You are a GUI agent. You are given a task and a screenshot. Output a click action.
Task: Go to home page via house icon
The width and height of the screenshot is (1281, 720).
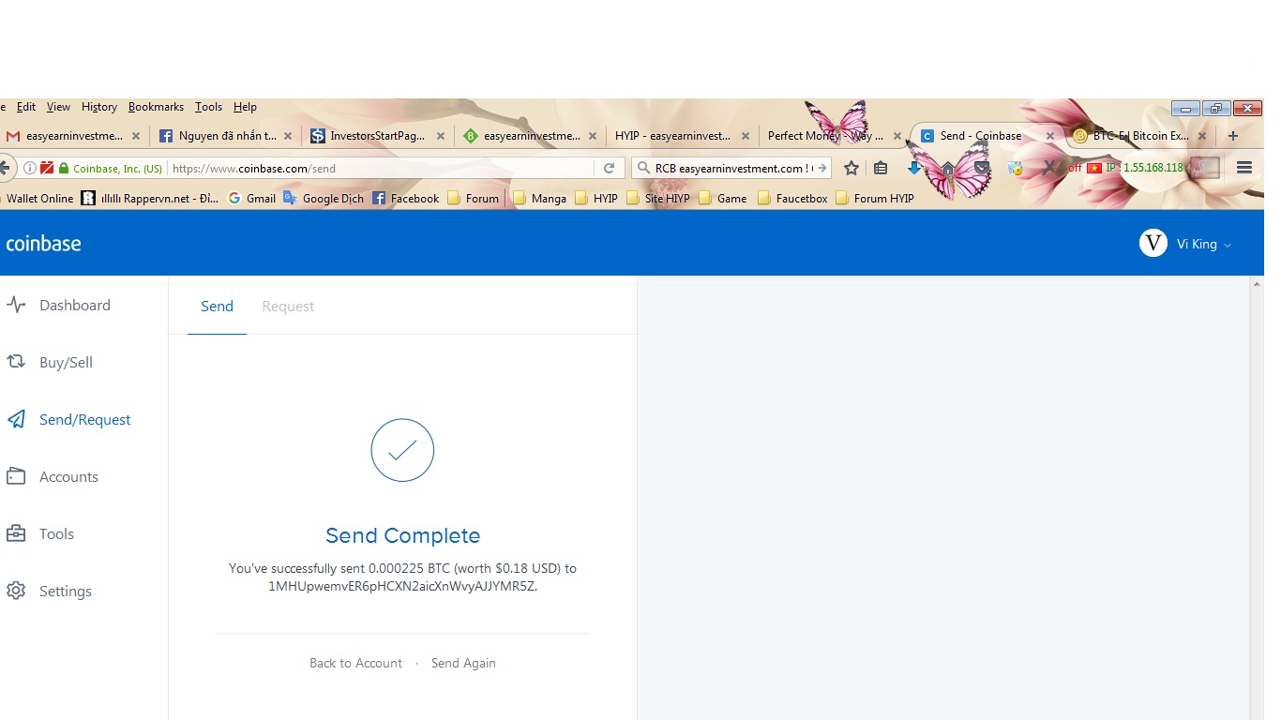948,169
